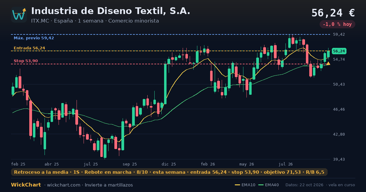This screenshot has height=192, width=366.
Task: Click the may 26 date label
Action: (247, 164)
